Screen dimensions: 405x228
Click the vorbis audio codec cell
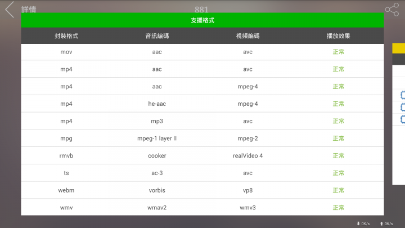157,190
